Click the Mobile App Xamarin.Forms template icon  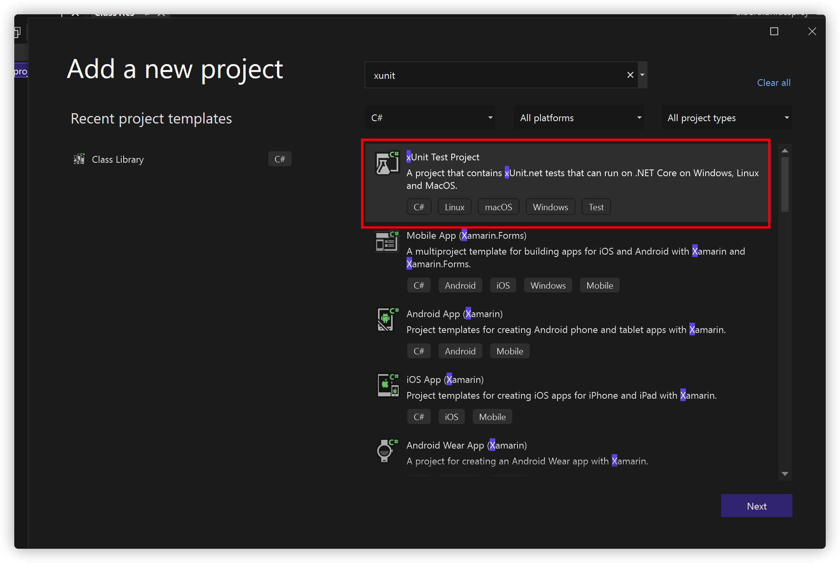[387, 241]
